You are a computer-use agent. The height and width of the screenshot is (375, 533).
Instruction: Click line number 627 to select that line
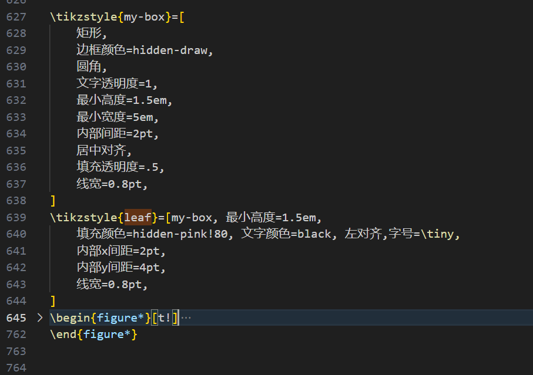[x=16, y=16]
